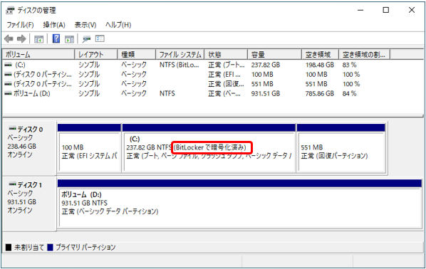
Task: Select the 100 MB EFI システム partition block
Action: coord(89,149)
